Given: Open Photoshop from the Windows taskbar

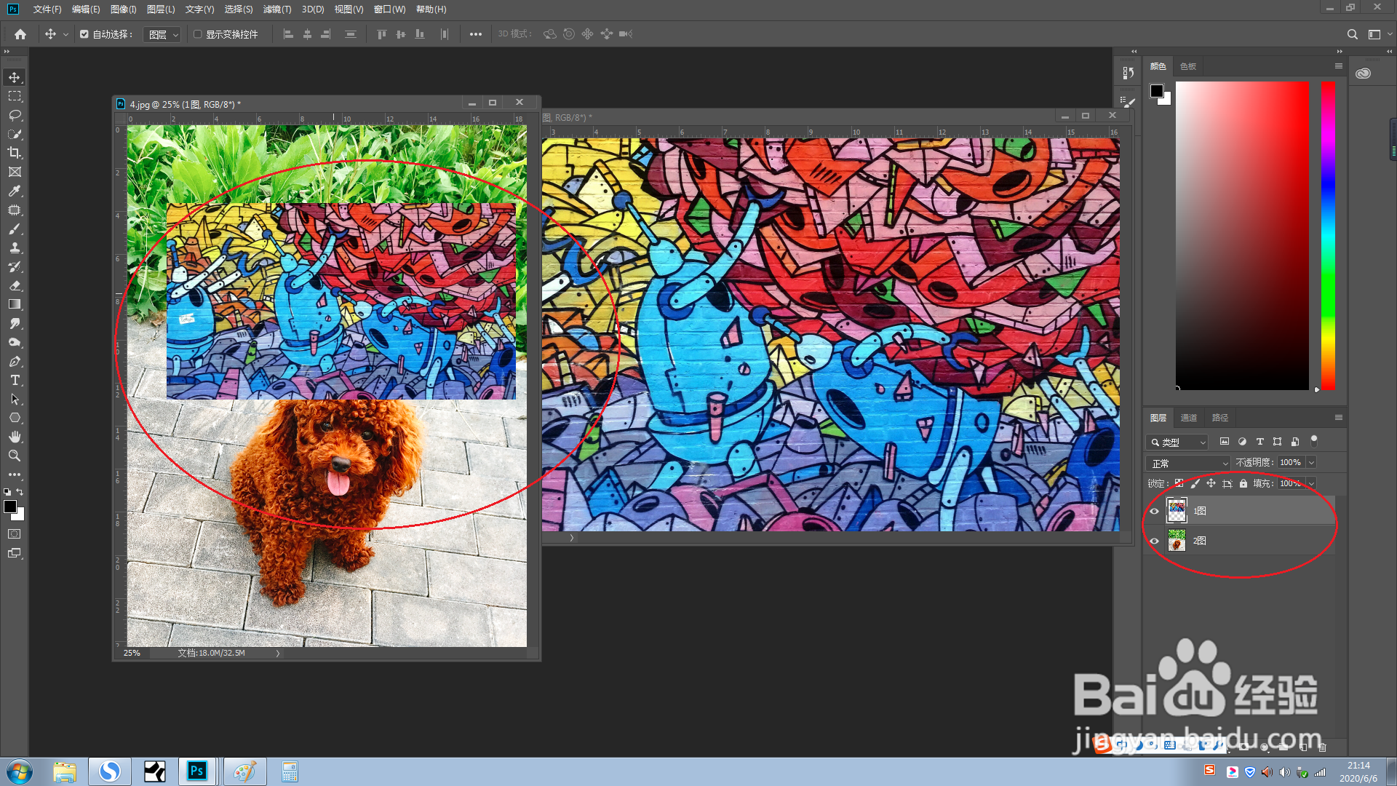Looking at the screenshot, I should click(196, 771).
